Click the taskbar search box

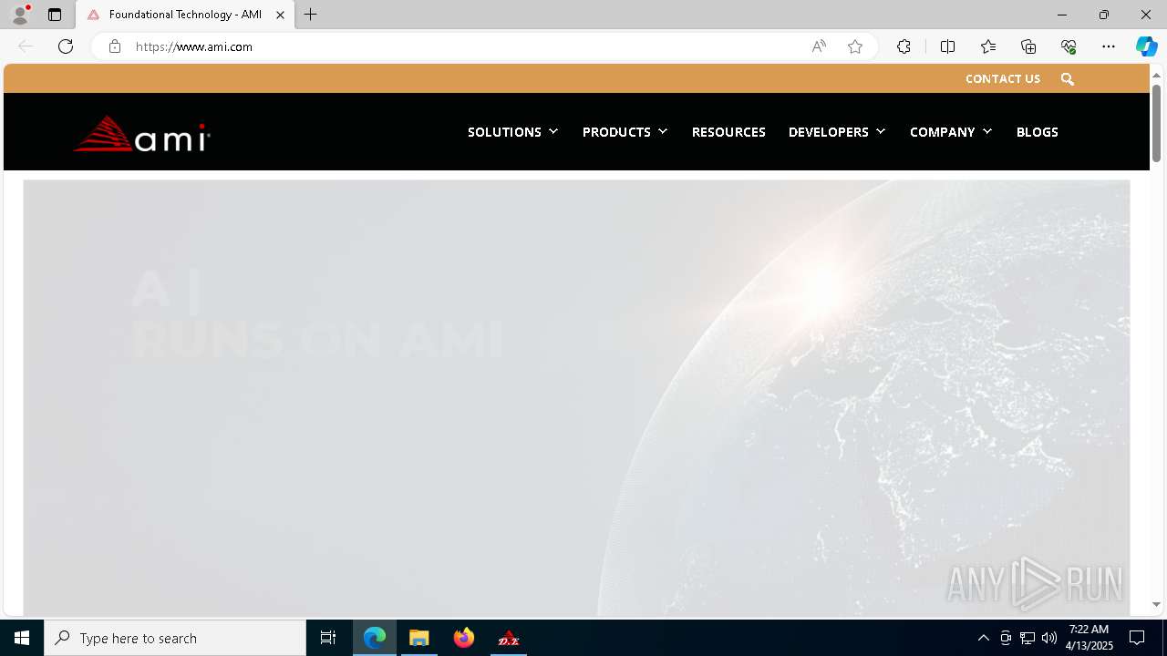(175, 638)
